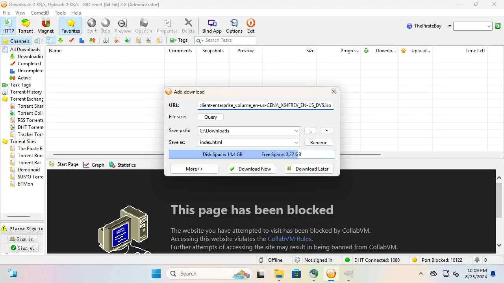Click the DHT Connected status bar entry

coord(372,260)
